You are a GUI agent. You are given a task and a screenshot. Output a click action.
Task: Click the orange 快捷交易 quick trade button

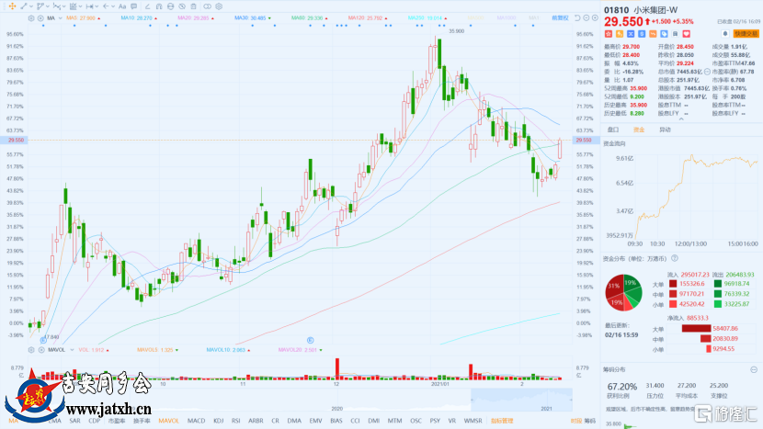[x=746, y=34]
